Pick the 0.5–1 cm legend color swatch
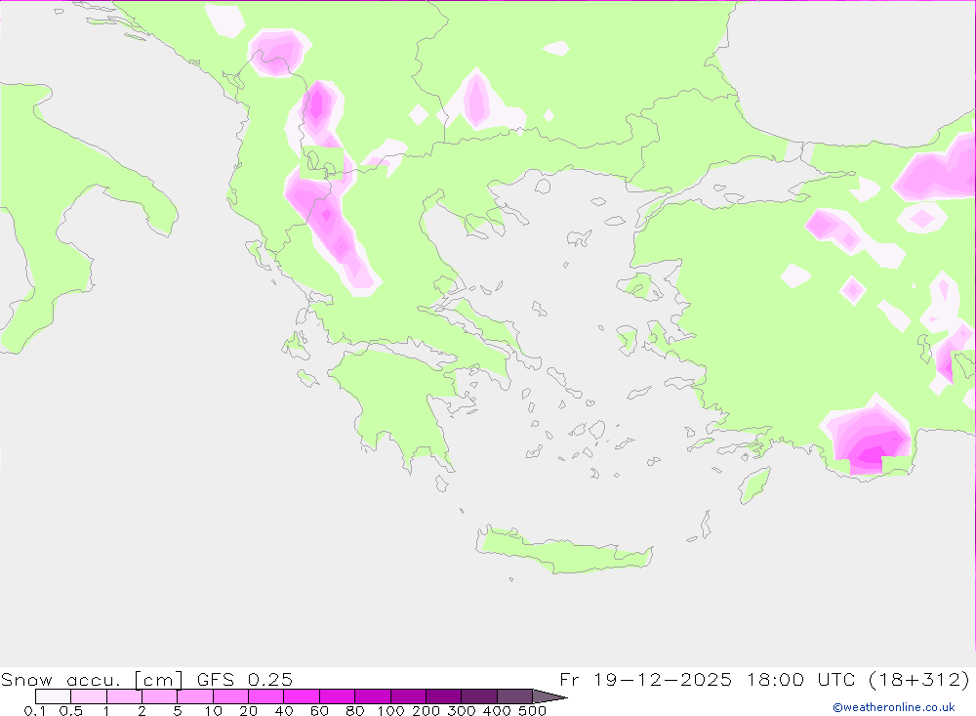976x716 pixels. tap(89, 696)
